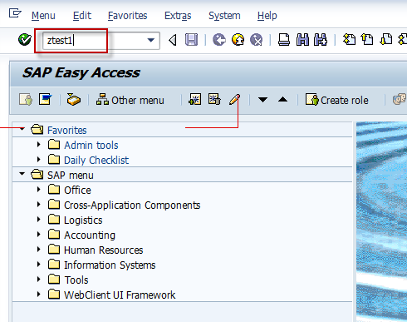Select the Admin tools label
The width and height of the screenshot is (407, 322).
click(x=91, y=145)
